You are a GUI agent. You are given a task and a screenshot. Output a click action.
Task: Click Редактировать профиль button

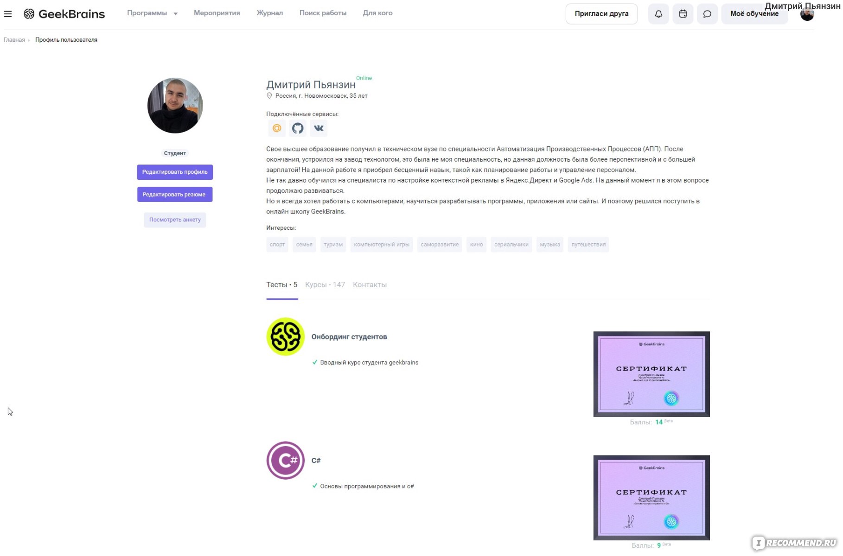175,172
